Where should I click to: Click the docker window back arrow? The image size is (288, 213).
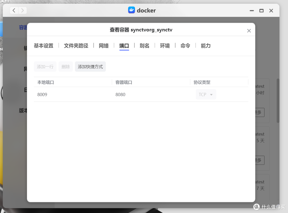[14, 10]
